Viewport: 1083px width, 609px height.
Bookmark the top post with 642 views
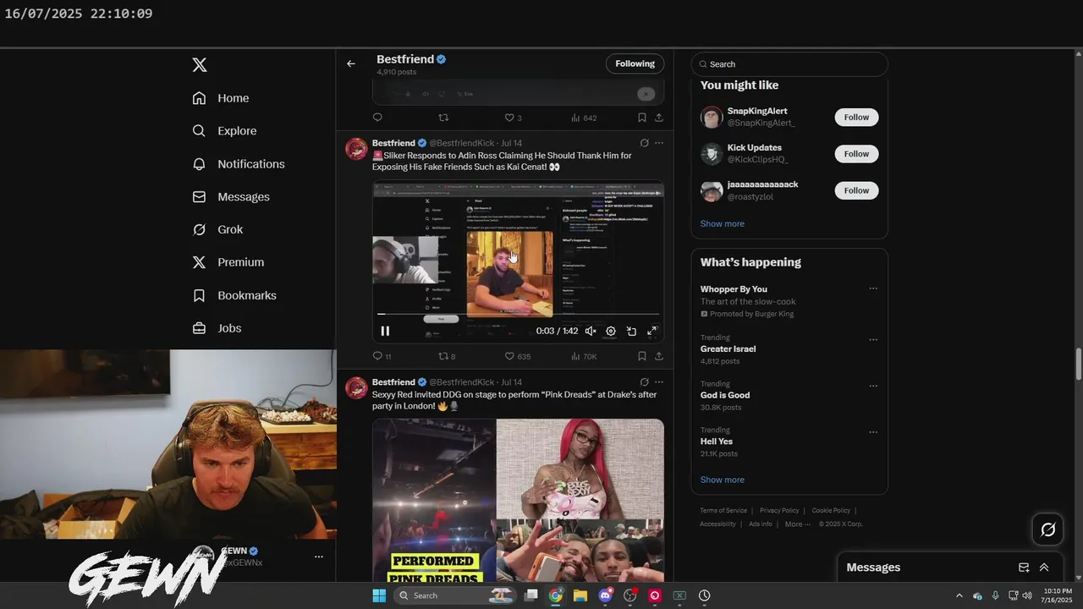tap(642, 118)
